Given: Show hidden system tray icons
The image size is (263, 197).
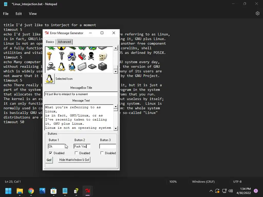Looking at the screenshot, I should pyautogui.click(x=211, y=191).
